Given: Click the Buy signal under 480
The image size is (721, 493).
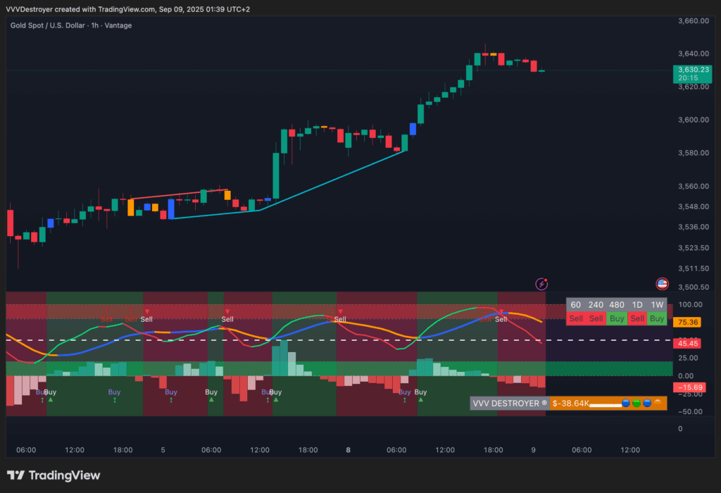Looking at the screenshot, I should 616,318.
